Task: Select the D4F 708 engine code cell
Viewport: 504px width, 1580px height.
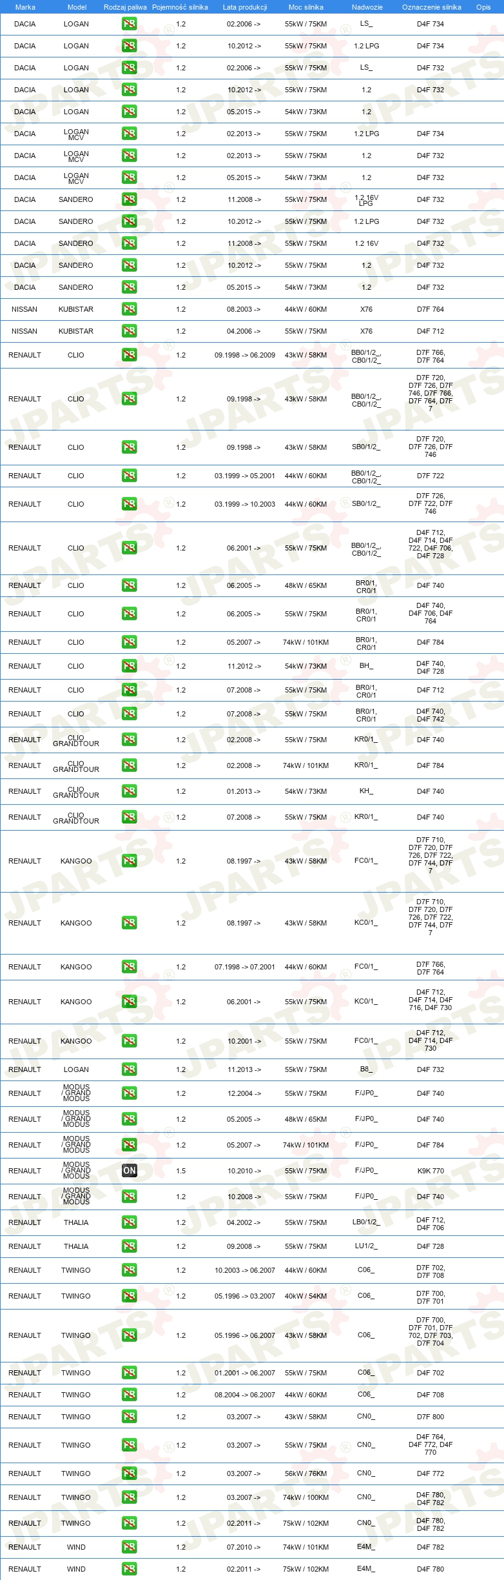Action: pos(431,1394)
